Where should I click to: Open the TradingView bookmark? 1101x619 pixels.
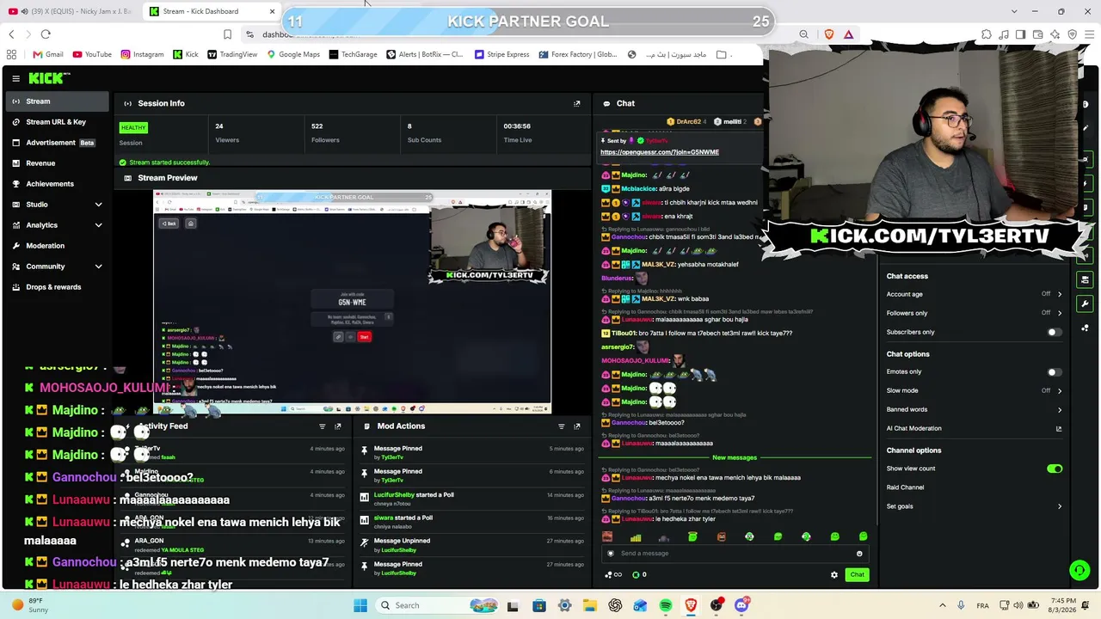pyautogui.click(x=231, y=54)
